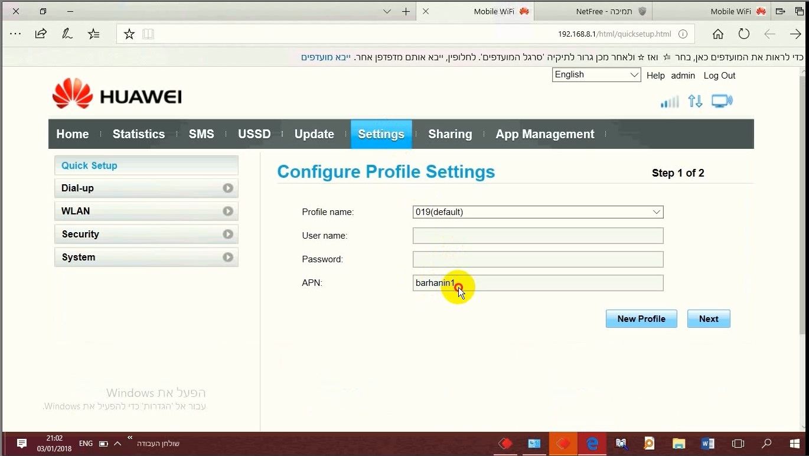Image resolution: width=809 pixels, height=456 pixels.
Task: Click the Next button
Action: tap(709, 319)
